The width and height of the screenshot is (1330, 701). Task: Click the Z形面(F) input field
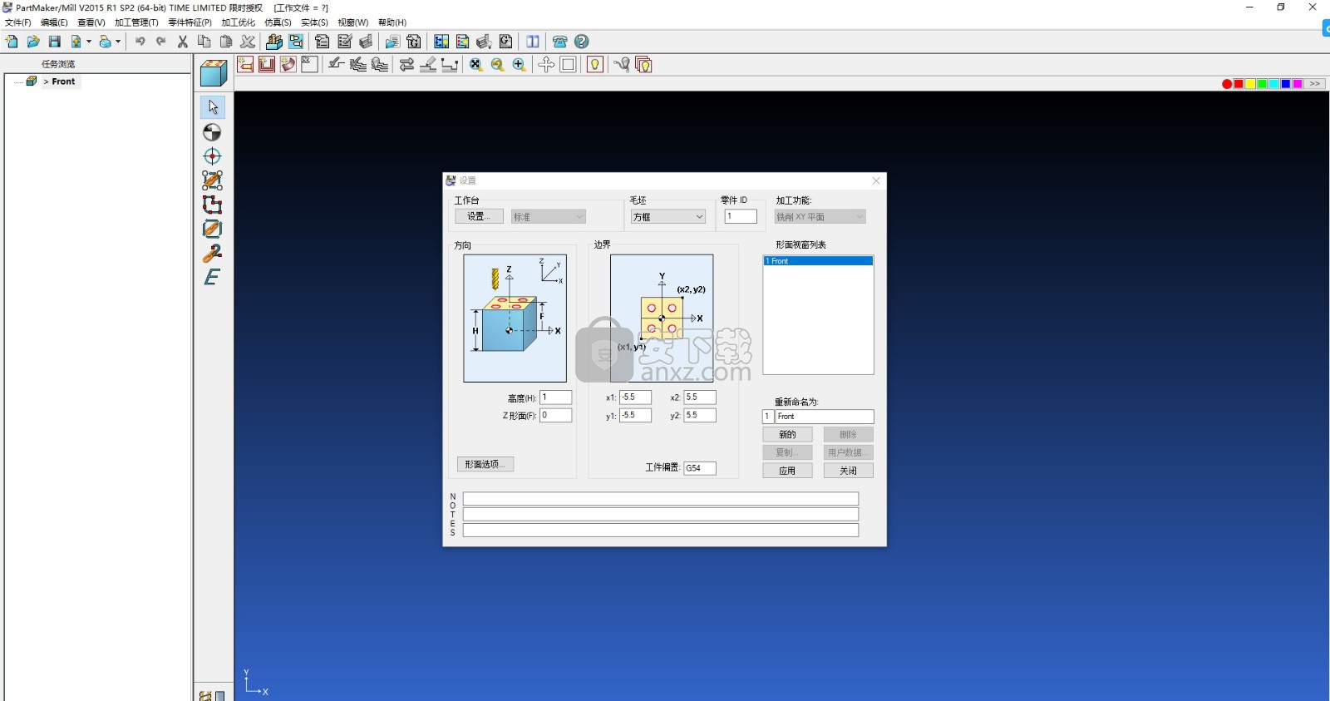click(556, 415)
